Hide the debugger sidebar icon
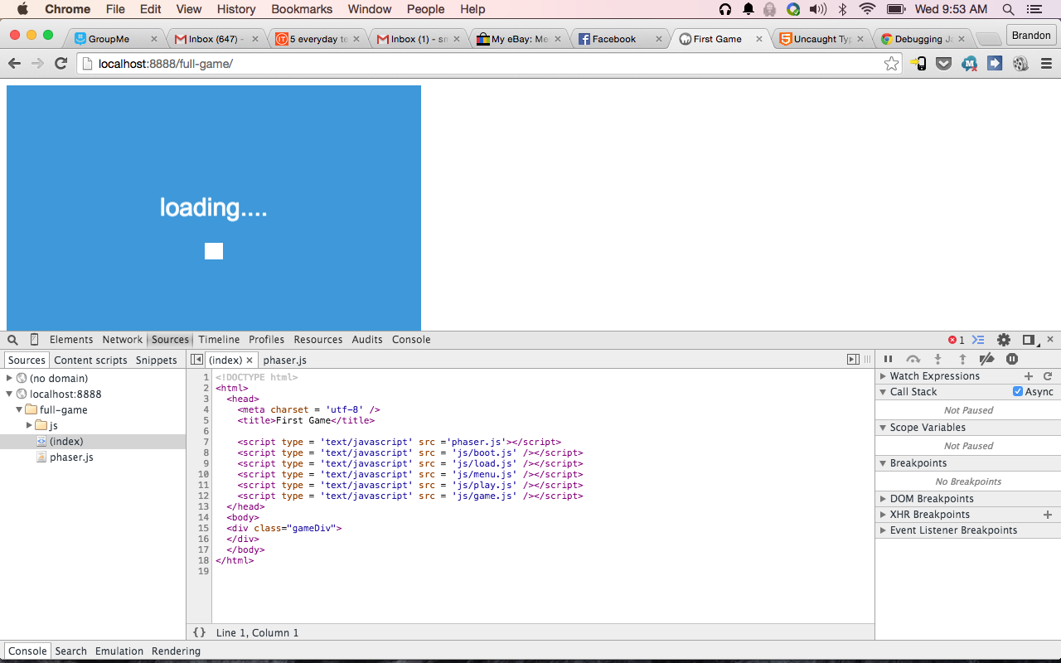 tap(853, 360)
